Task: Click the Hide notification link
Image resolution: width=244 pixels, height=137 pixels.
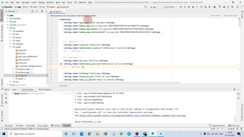Action: (x=230, y=16)
